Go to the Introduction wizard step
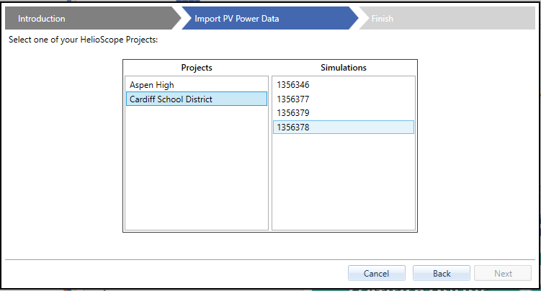541x291 pixels. click(42, 19)
